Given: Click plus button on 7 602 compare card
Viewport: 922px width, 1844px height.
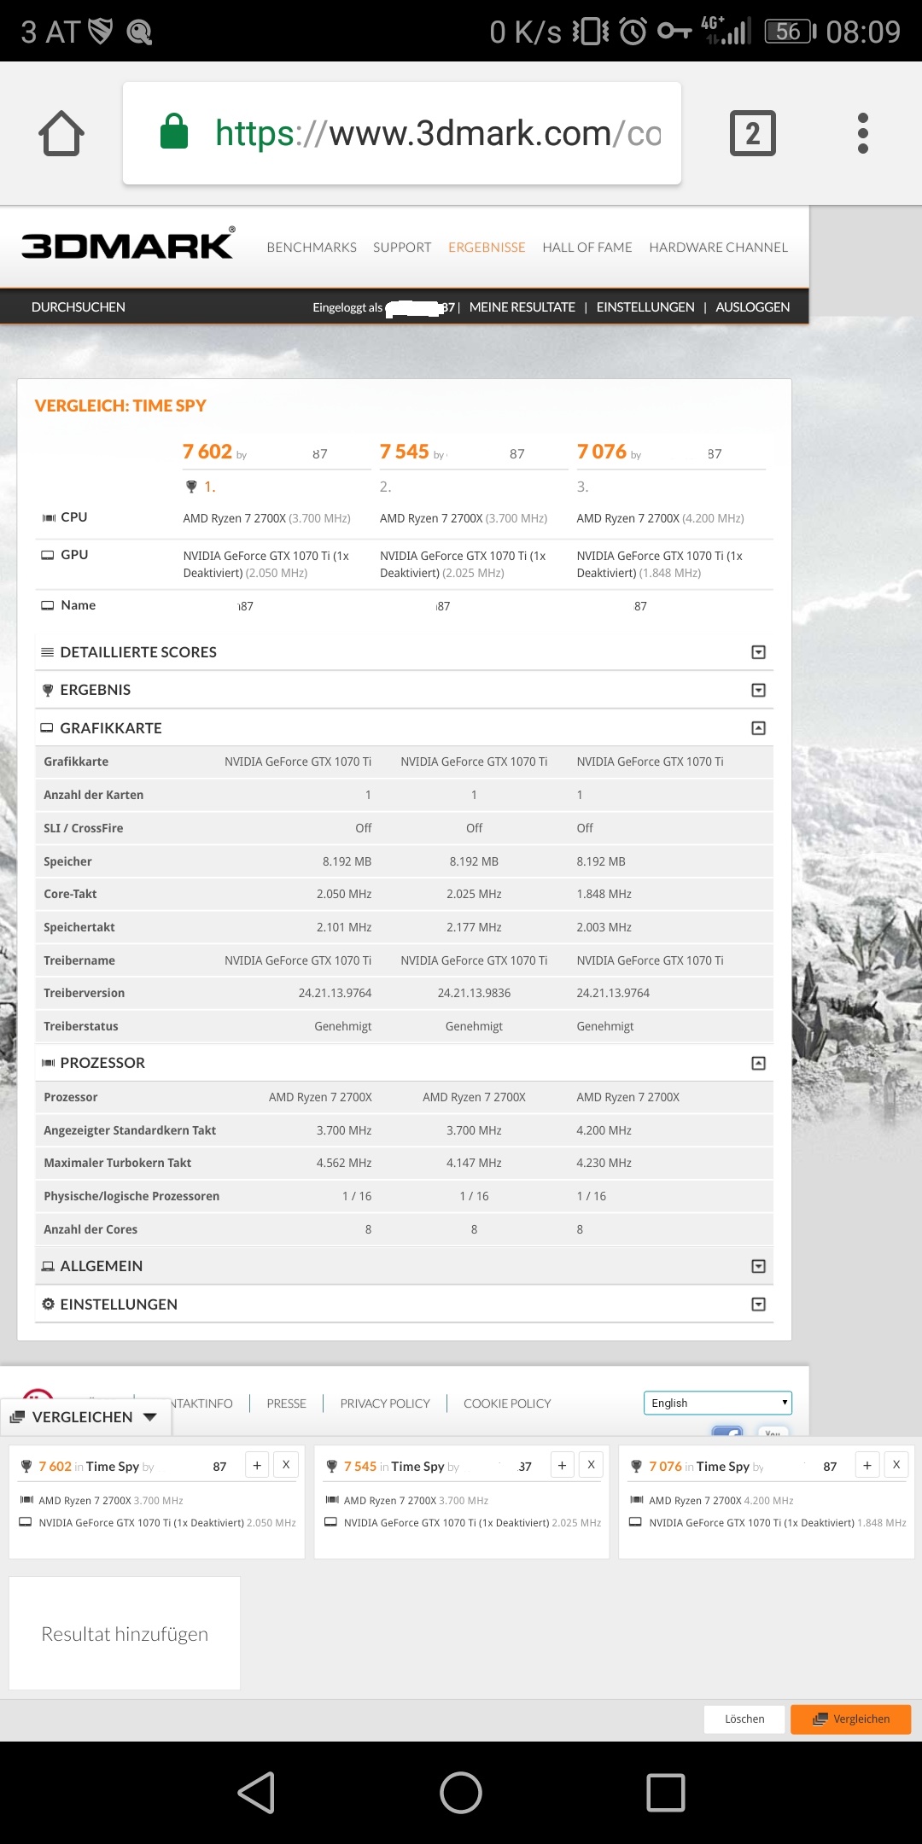Looking at the screenshot, I should [x=257, y=1465].
